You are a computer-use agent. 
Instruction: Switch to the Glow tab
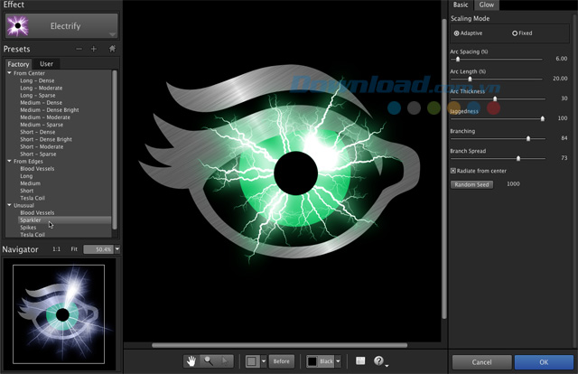point(486,5)
